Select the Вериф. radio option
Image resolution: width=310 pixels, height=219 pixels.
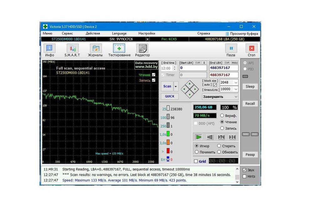[222, 115]
